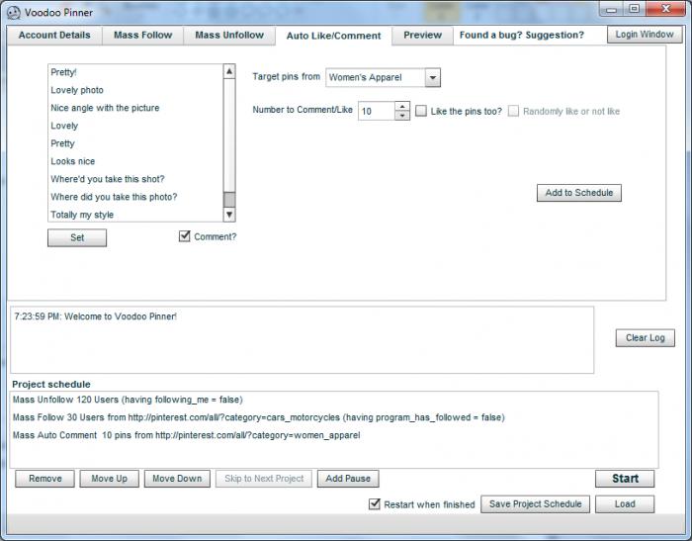
Task: Select 'Where'd you take this shot?' comment
Action: coord(136,179)
